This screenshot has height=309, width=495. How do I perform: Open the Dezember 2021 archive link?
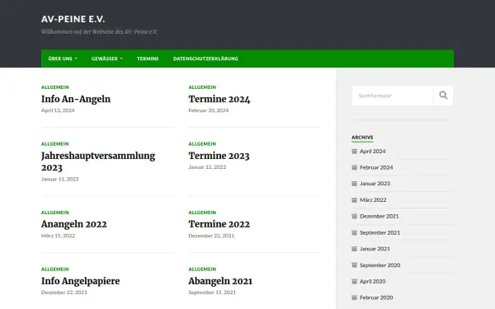(379, 216)
